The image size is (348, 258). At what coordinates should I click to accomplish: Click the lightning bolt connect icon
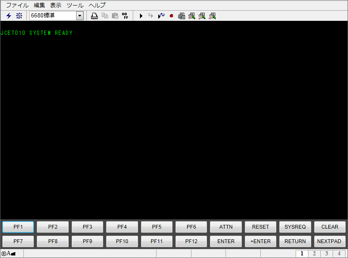click(x=9, y=16)
